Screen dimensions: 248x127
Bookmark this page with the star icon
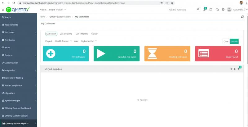pos(172,3)
